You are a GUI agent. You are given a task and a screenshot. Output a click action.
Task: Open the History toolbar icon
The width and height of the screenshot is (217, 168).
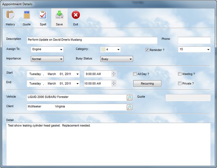click(x=10, y=15)
